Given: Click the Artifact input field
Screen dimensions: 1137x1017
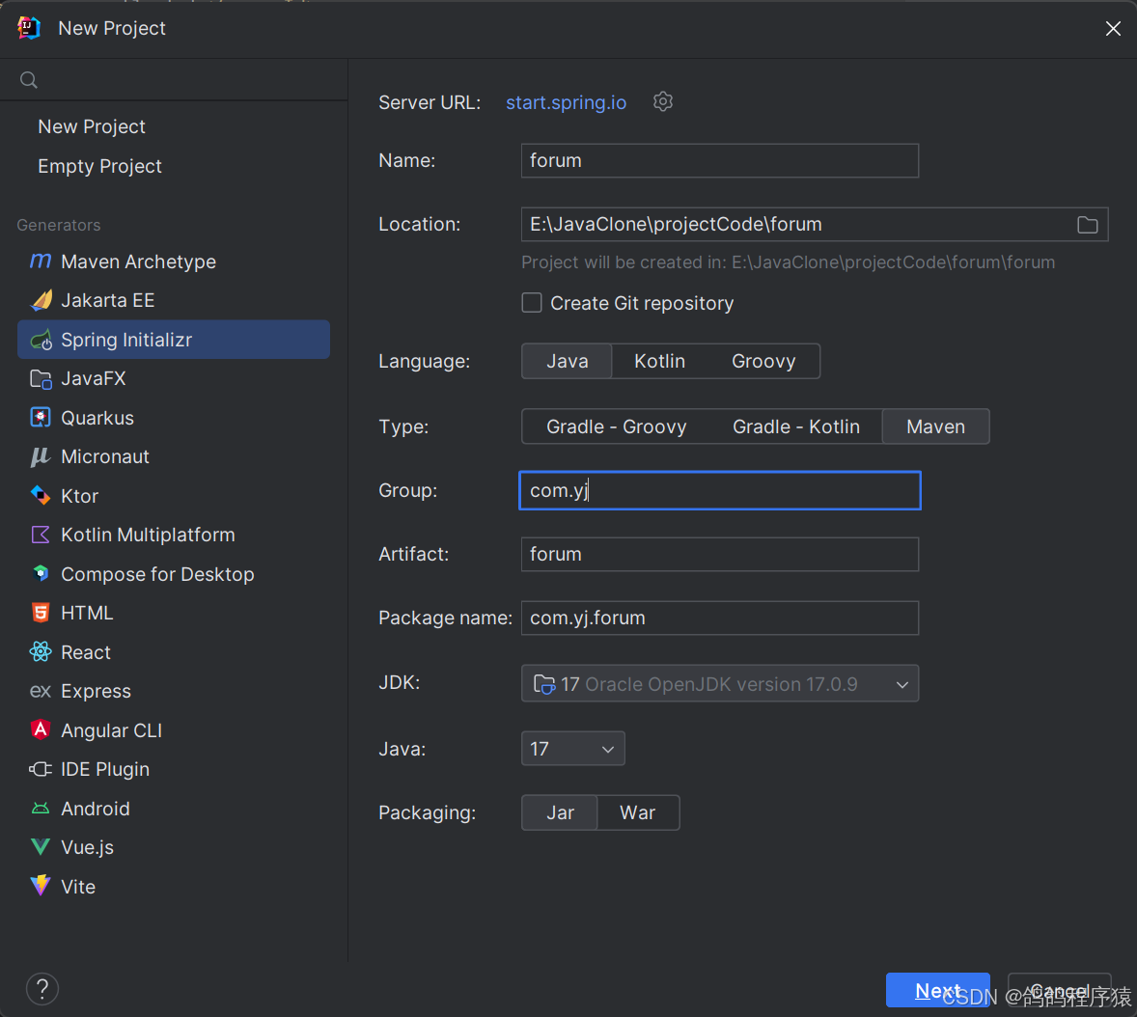Looking at the screenshot, I should 720,554.
